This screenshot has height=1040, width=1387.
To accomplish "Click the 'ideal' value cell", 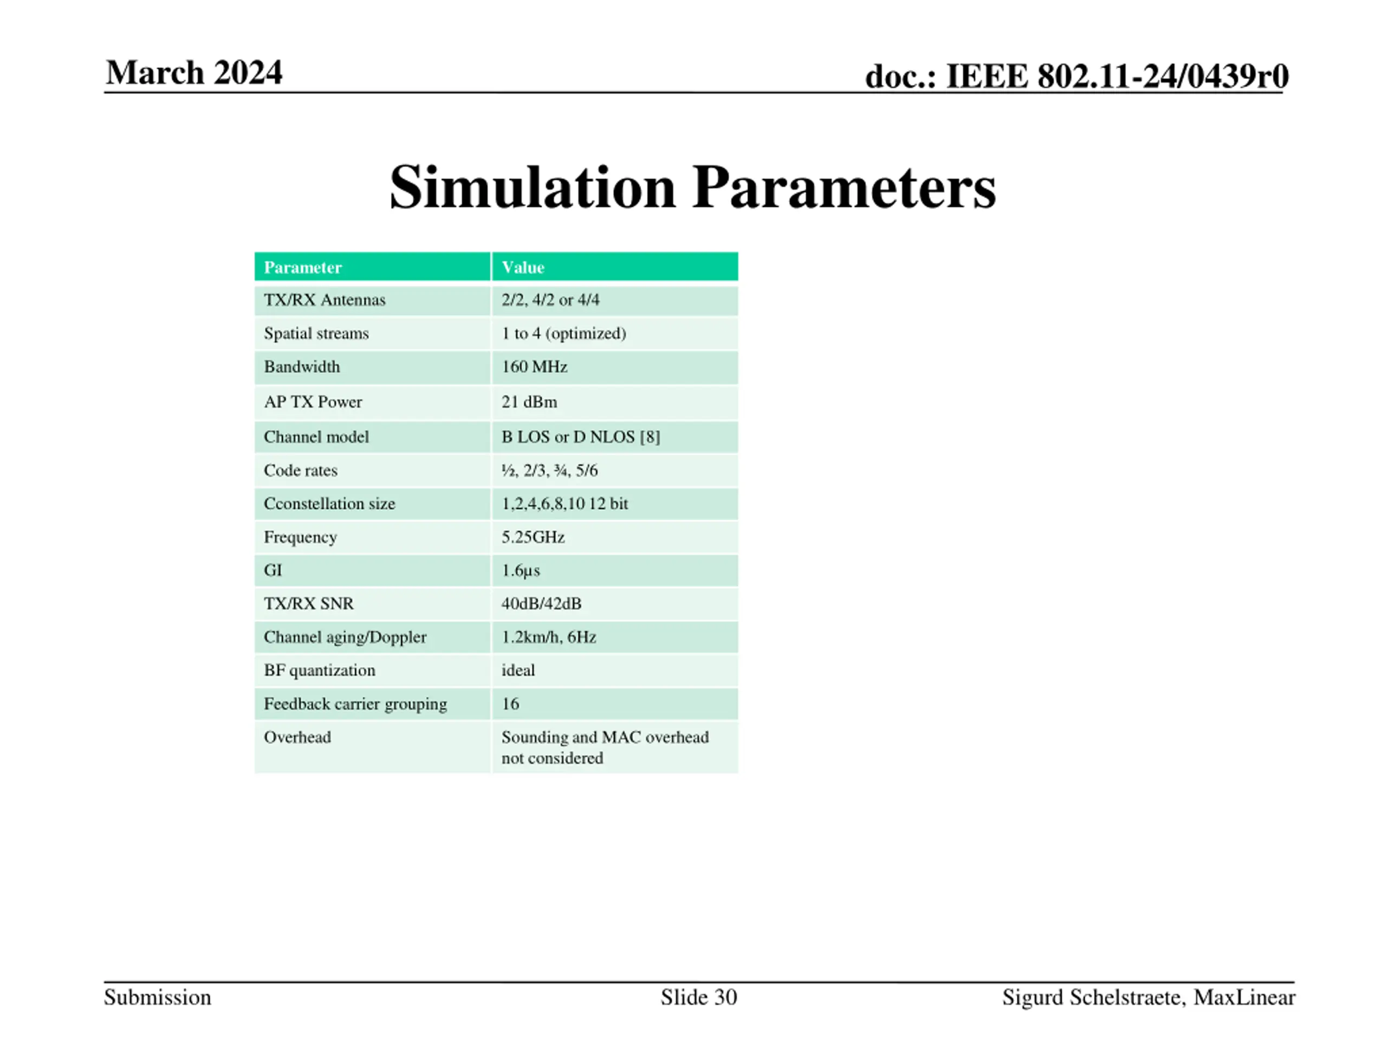I will [x=615, y=671].
